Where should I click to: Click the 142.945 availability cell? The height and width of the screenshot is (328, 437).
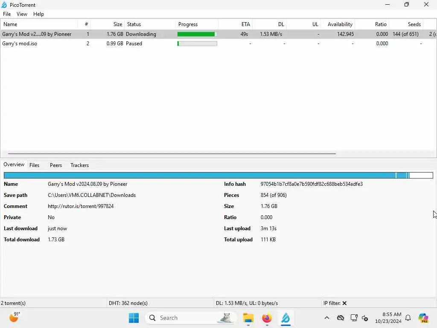(x=345, y=34)
